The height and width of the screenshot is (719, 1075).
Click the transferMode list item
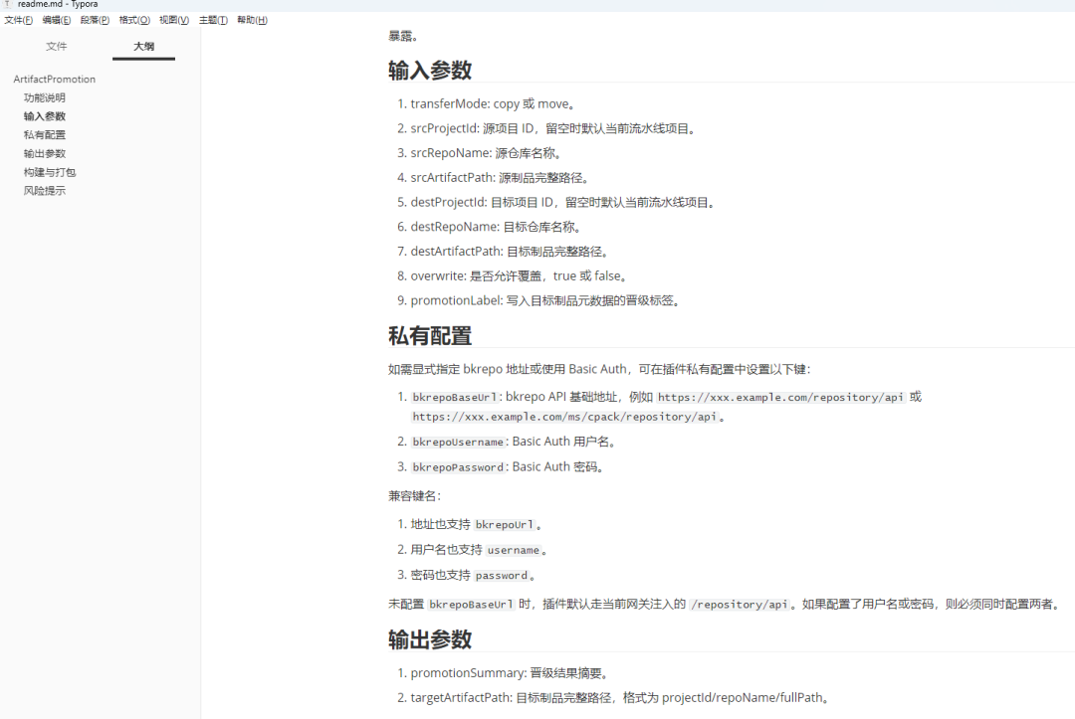(495, 103)
